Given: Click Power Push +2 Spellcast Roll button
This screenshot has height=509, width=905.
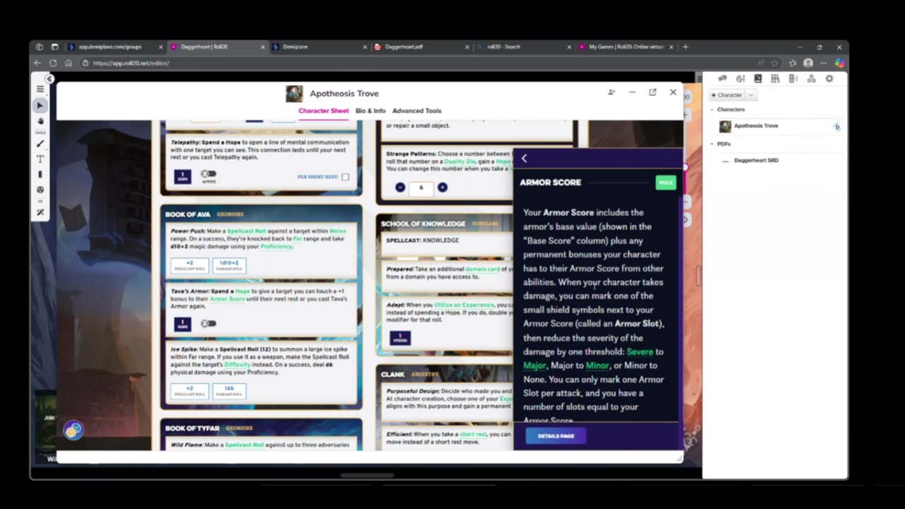Looking at the screenshot, I should point(189,266).
